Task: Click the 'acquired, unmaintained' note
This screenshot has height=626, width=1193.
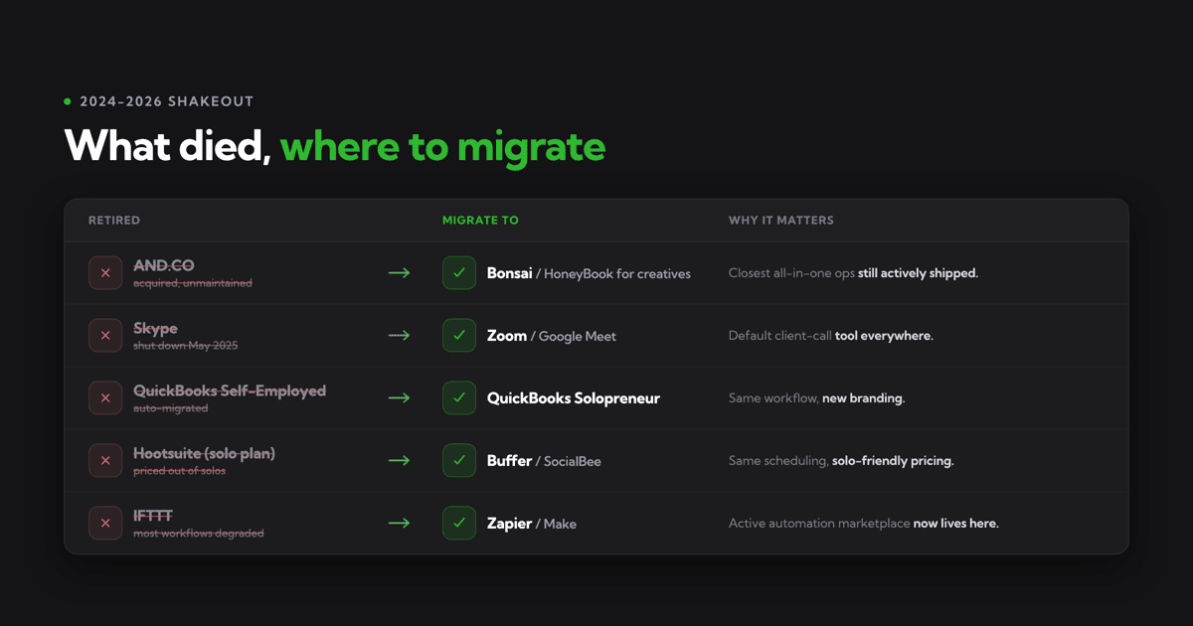Action: (x=193, y=283)
